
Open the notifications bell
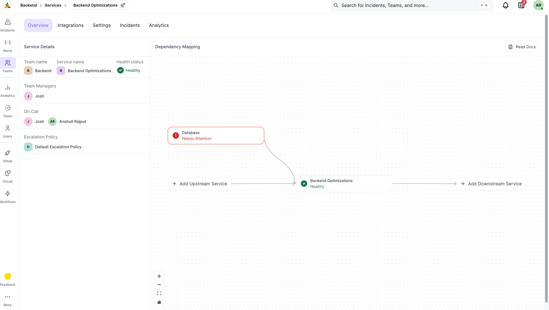(x=506, y=5)
